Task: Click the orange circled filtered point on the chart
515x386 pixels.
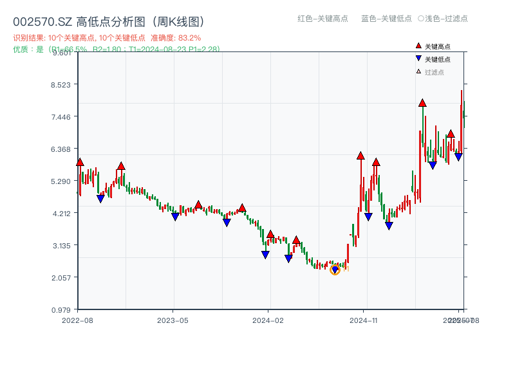Action: click(334, 269)
